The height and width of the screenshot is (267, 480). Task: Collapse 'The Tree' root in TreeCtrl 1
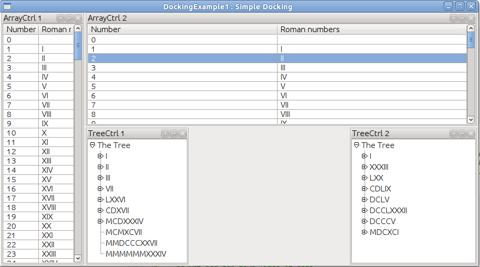click(93, 145)
